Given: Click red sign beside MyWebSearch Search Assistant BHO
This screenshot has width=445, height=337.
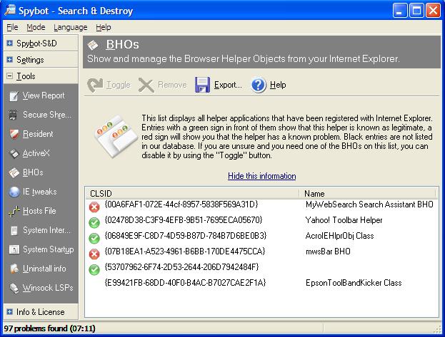Looking at the screenshot, I should (x=94, y=207).
